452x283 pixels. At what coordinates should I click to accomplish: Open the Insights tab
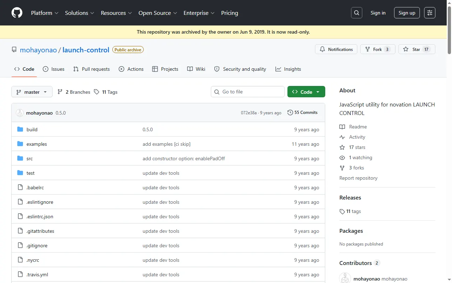click(x=288, y=69)
